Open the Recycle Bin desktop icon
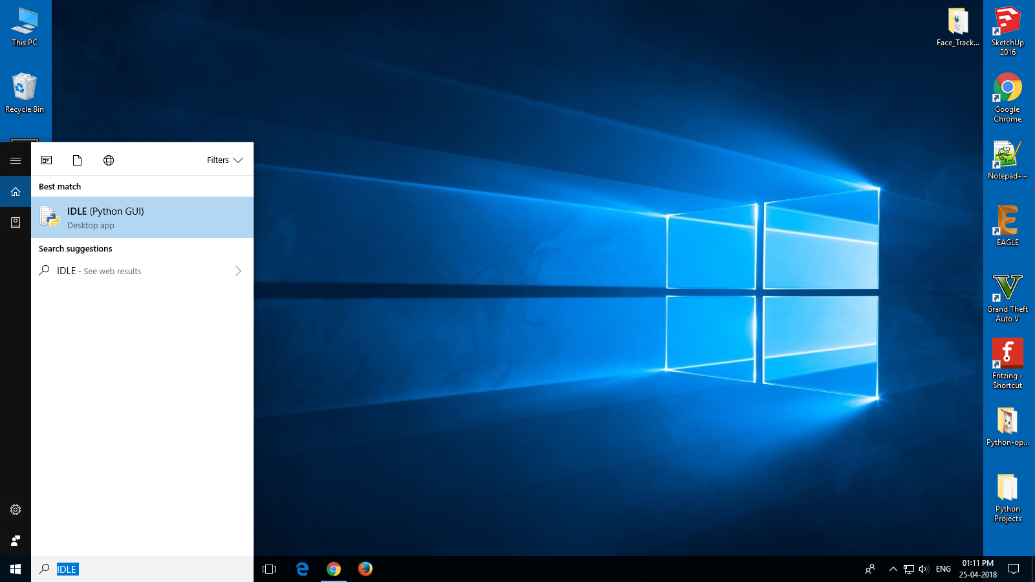 (x=25, y=94)
